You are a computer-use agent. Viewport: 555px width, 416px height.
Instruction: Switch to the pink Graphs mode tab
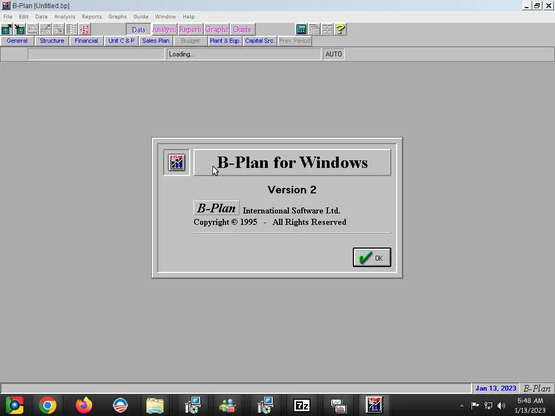click(217, 30)
